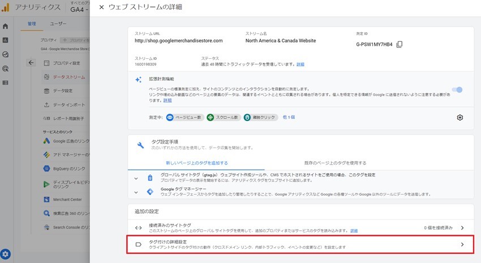
Task: Open the Advertising icon in sidebar
Action: (5, 68)
